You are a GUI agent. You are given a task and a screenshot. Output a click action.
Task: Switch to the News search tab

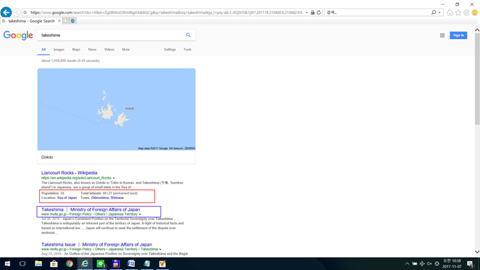92,49
